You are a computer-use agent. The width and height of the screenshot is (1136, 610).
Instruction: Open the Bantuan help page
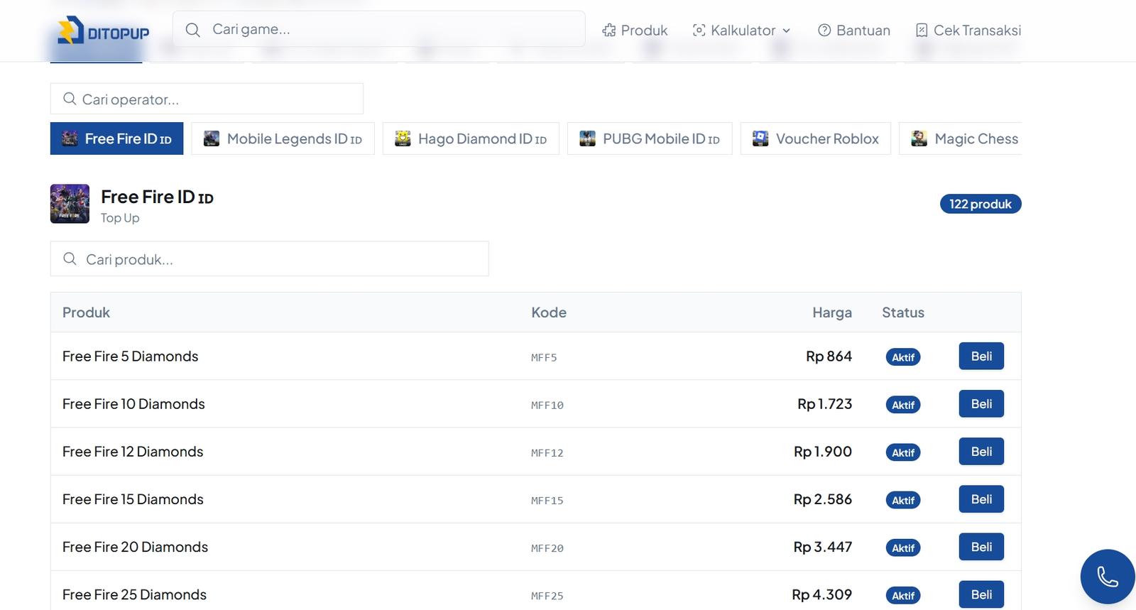[854, 31]
